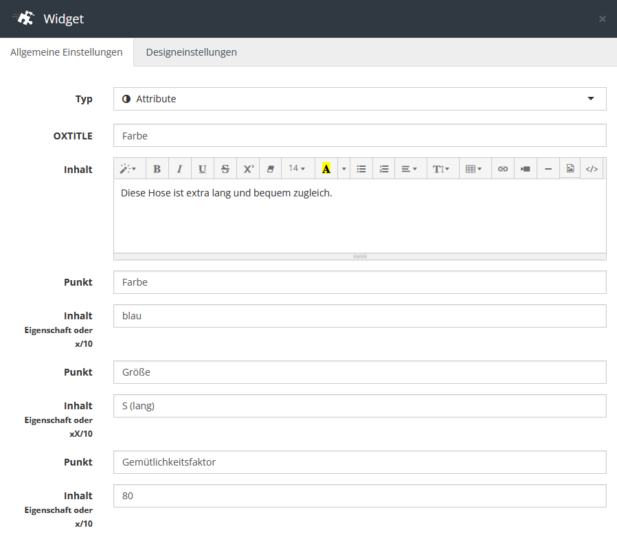Click the insert video icon
This screenshot has width=617, height=537.
526,169
